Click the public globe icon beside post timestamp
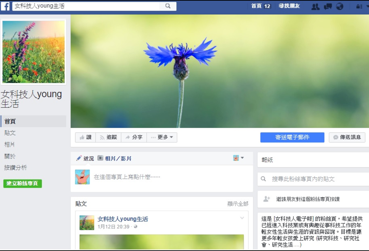 (x=135, y=227)
